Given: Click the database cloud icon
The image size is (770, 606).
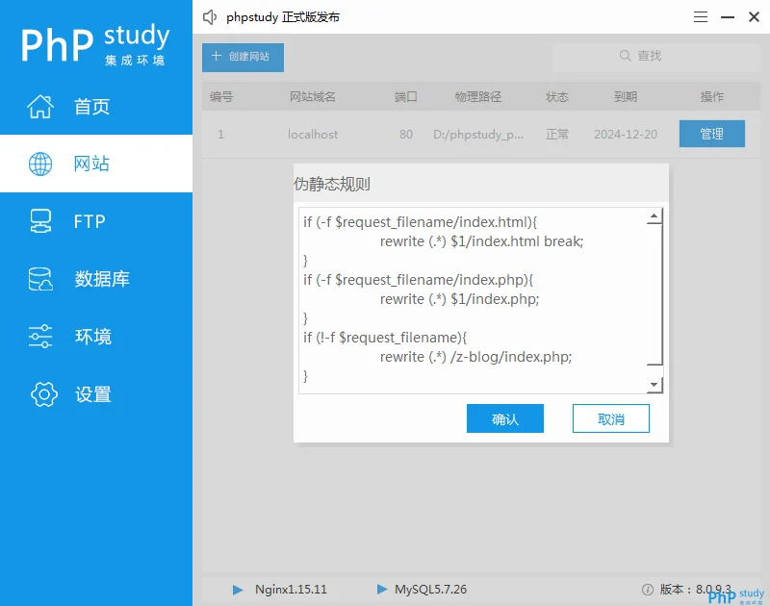Looking at the screenshot, I should [x=40, y=279].
